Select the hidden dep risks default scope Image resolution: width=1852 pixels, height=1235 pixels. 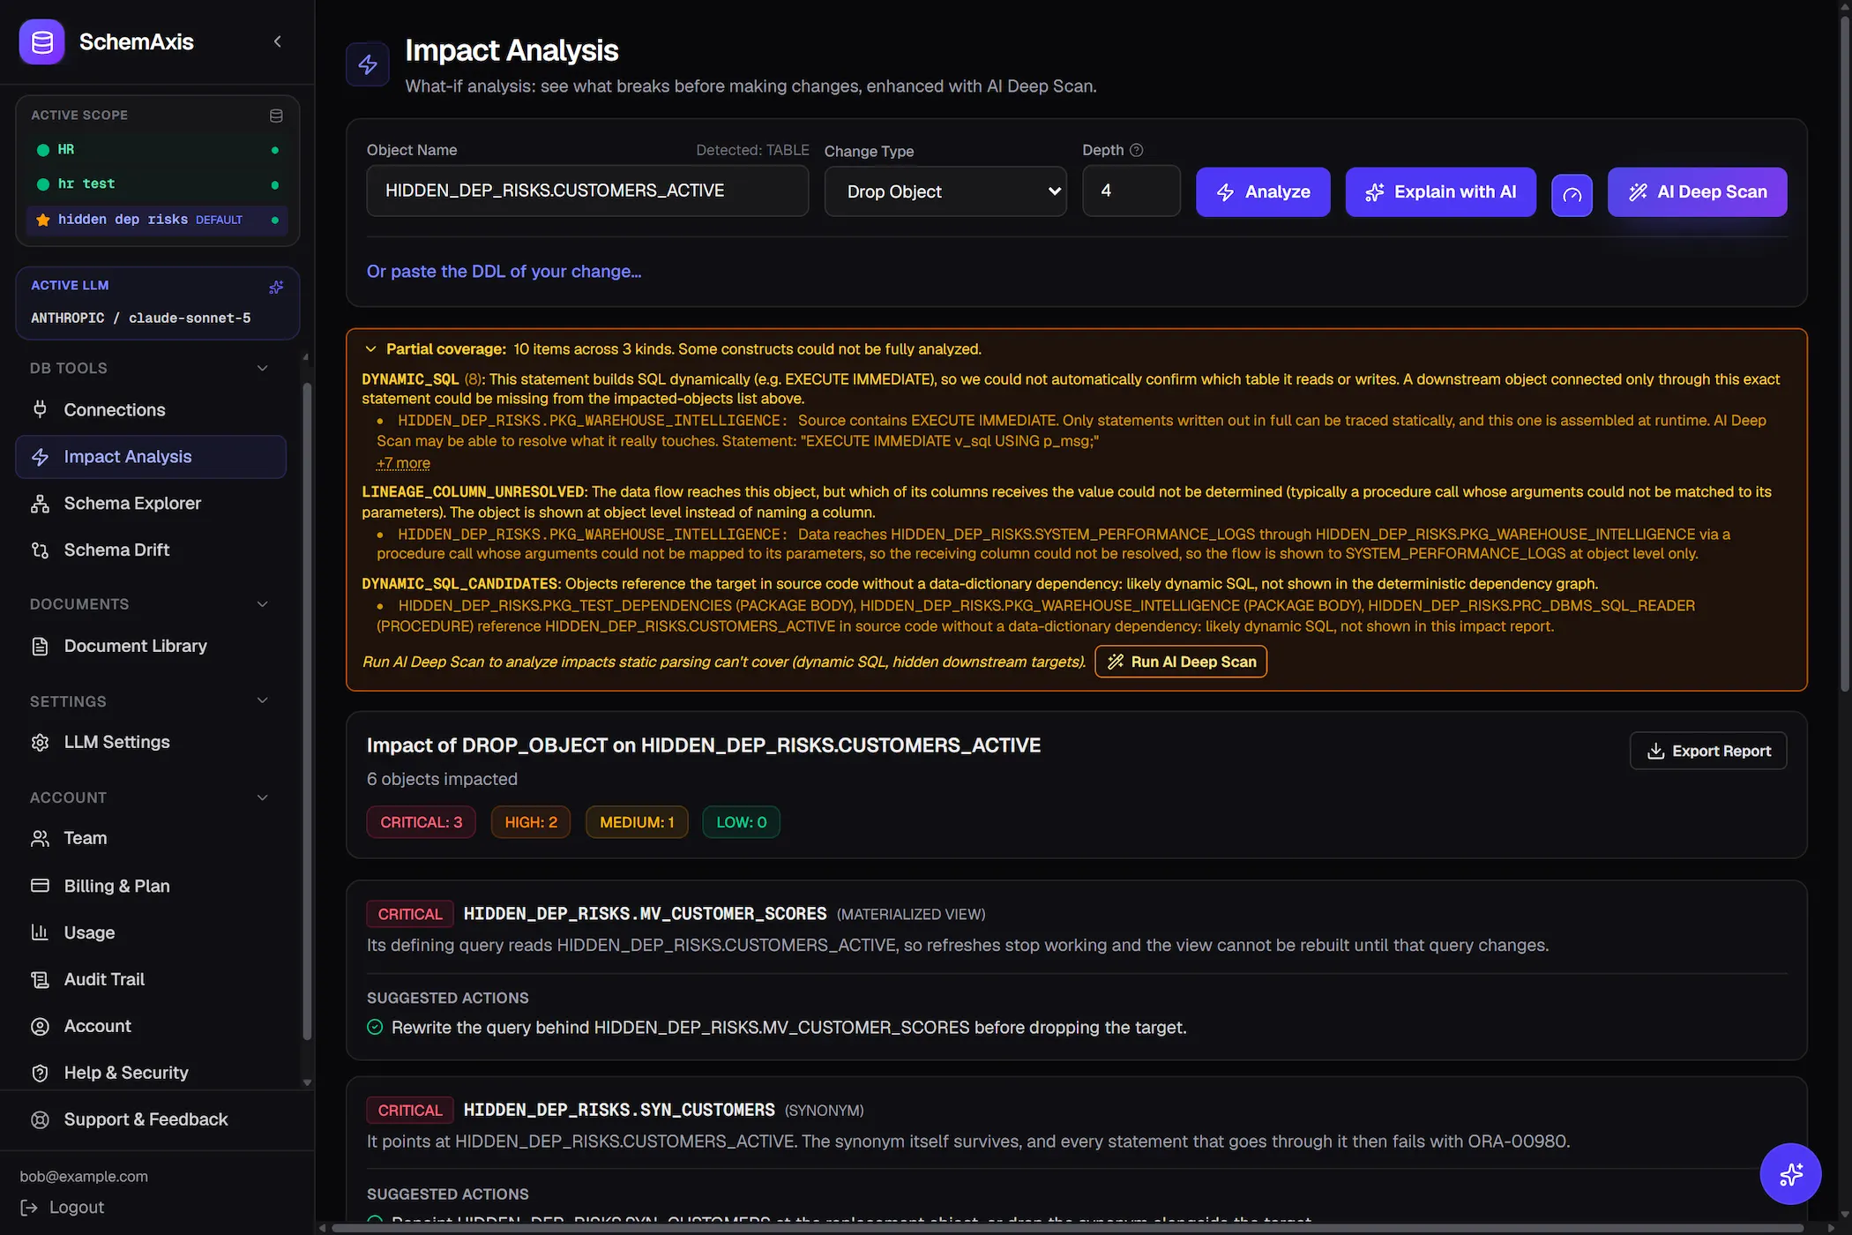tap(158, 220)
